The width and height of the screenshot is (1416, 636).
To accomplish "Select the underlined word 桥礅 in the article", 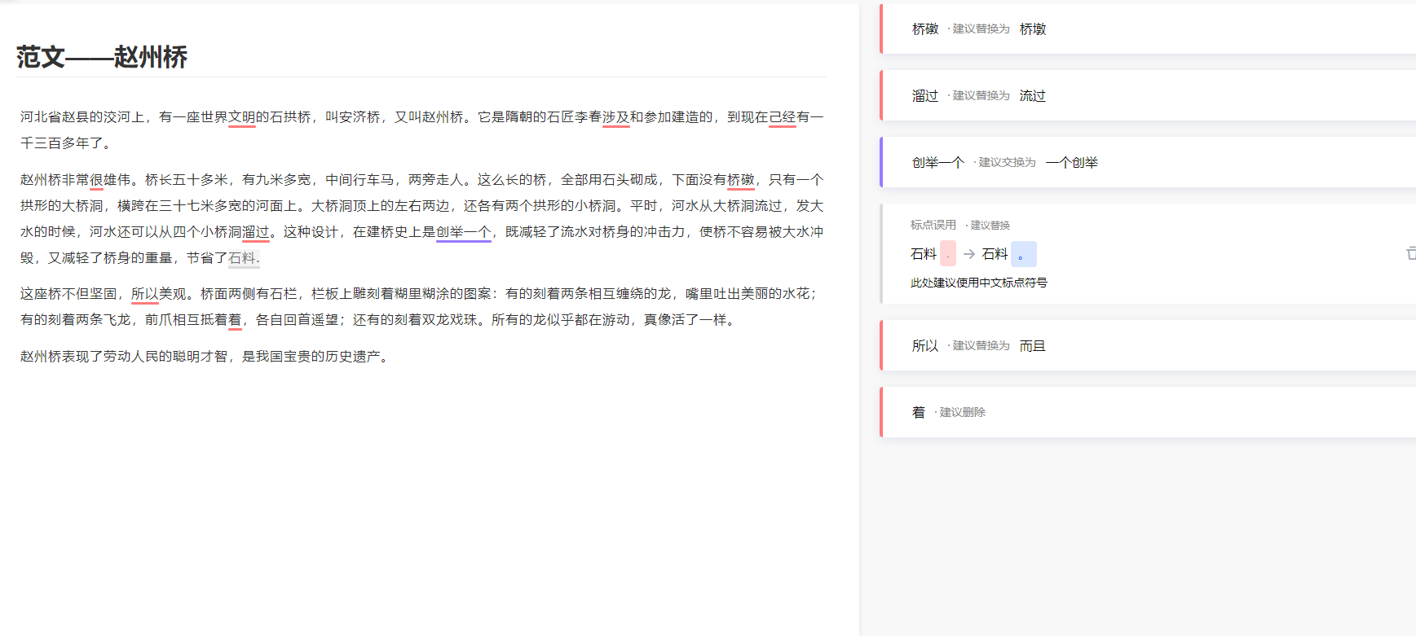I will (x=741, y=180).
